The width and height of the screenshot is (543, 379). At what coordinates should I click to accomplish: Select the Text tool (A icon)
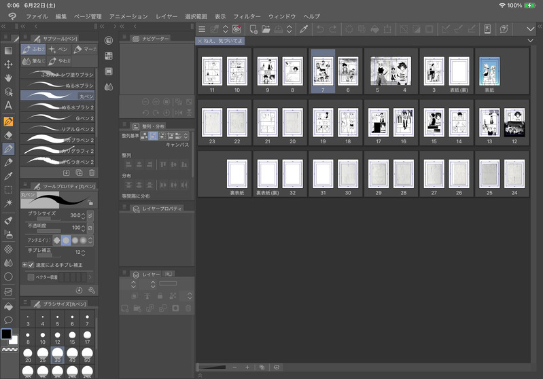click(x=8, y=105)
